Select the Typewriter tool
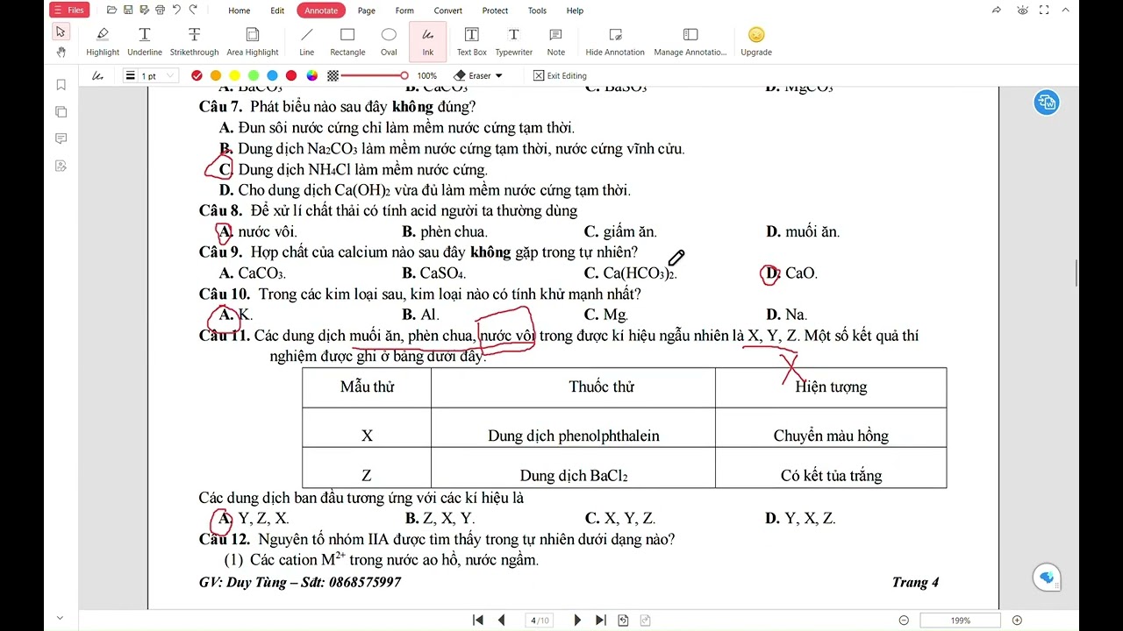 tap(513, 41)
